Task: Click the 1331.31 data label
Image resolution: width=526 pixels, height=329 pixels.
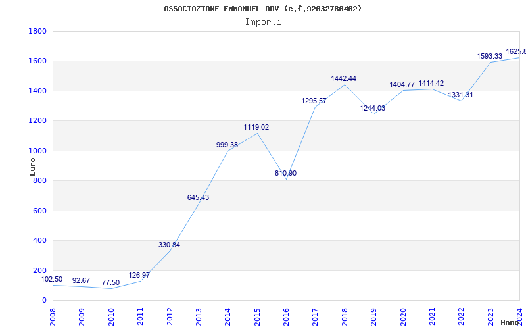Action: pos(460,95)
